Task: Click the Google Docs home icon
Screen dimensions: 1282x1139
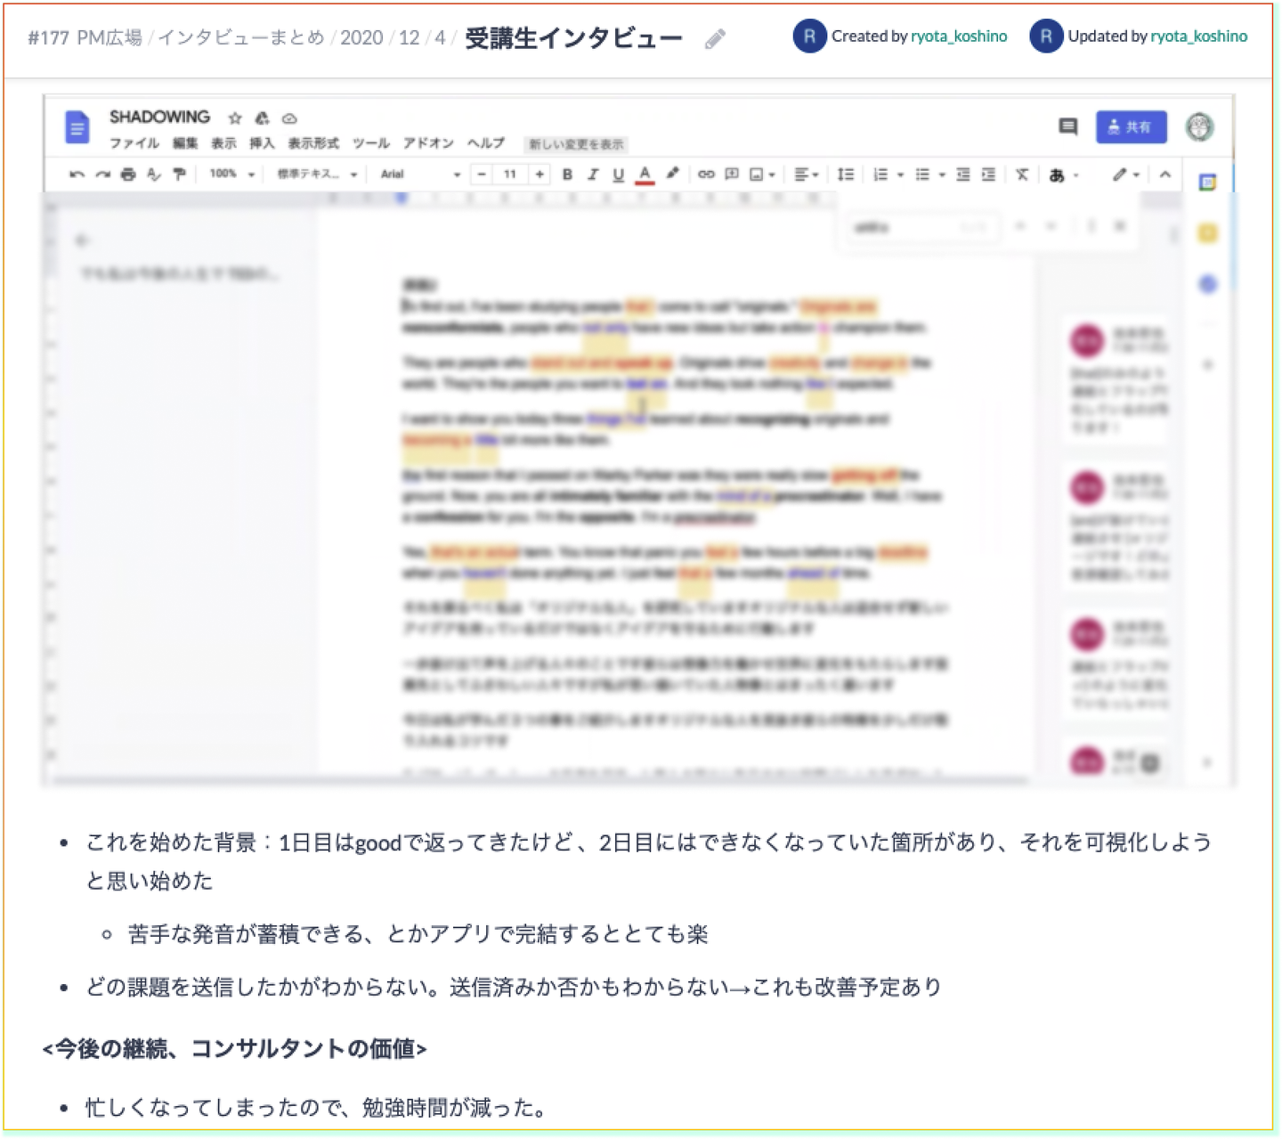Action: (x=77, y=126)
